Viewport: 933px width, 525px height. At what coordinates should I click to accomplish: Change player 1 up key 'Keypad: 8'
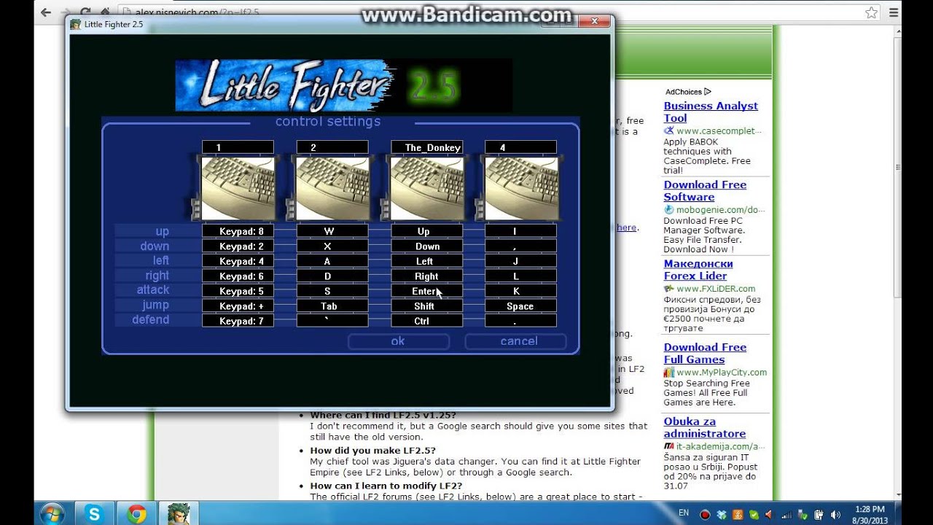pos(238,231)
